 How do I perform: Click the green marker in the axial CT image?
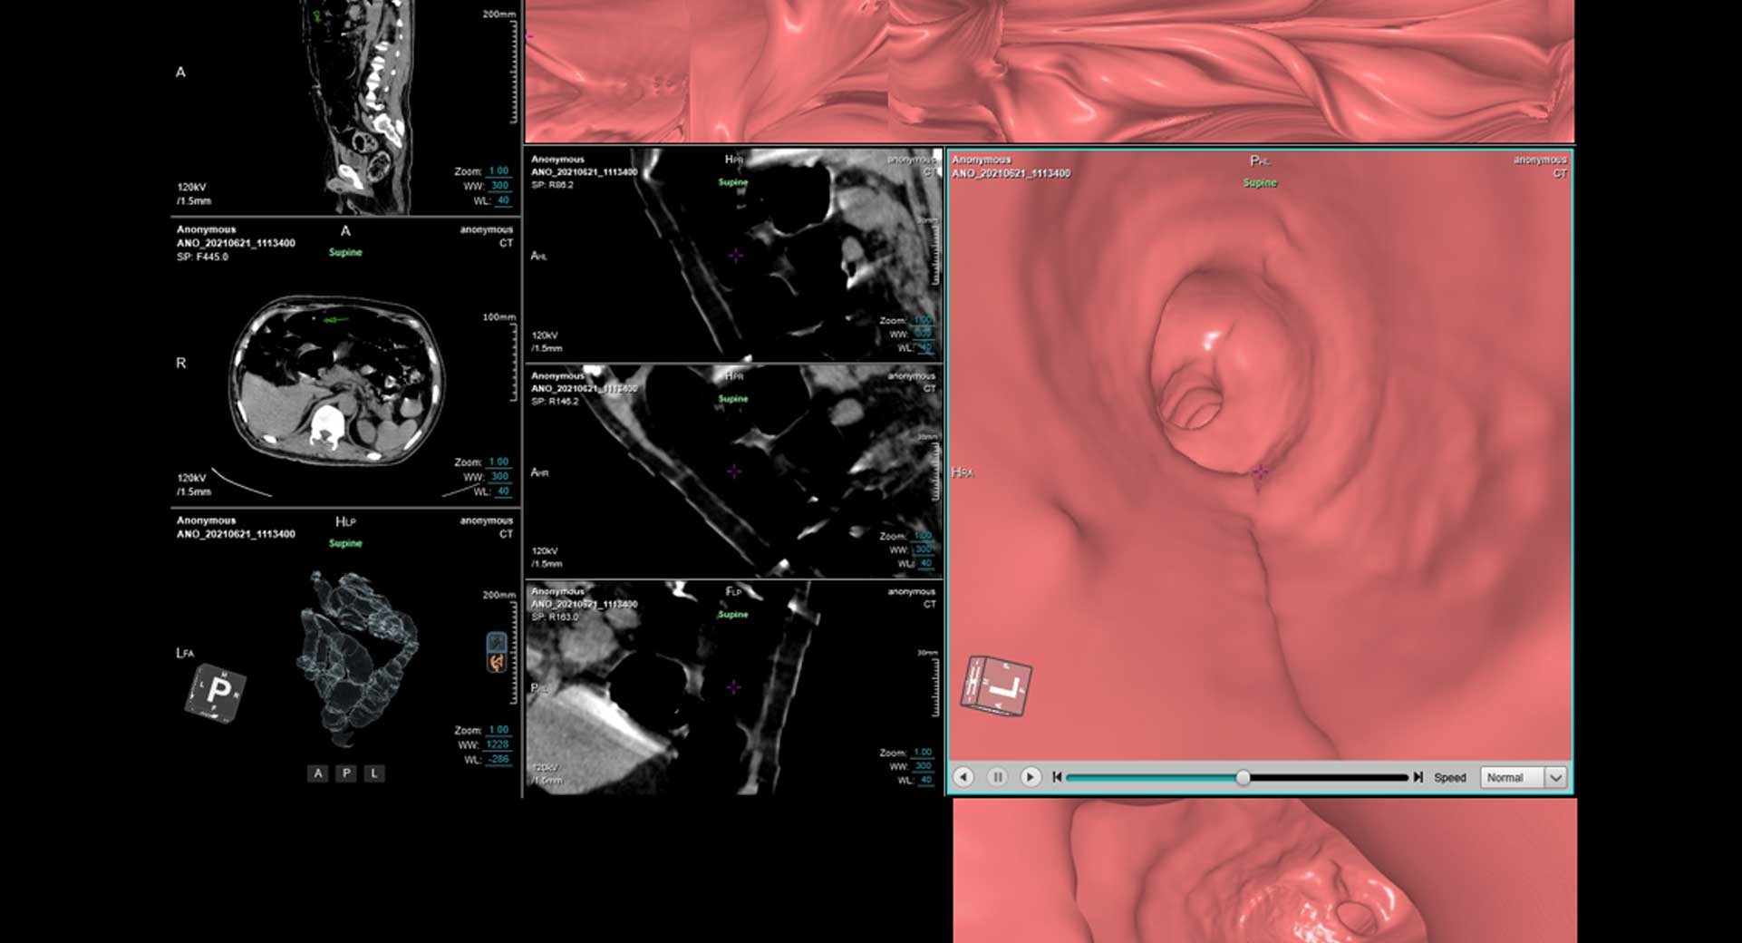click(x=334, y=320)
